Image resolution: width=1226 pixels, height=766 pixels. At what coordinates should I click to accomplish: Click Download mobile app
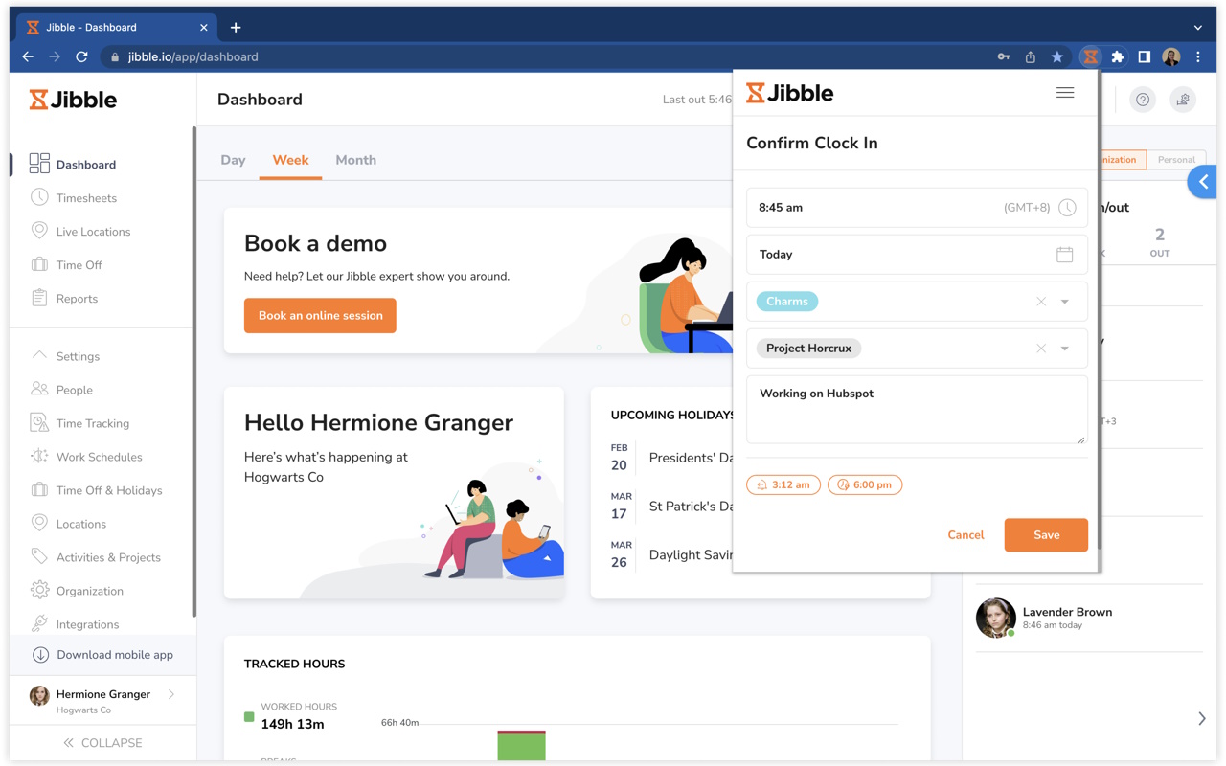click(102, 655)
